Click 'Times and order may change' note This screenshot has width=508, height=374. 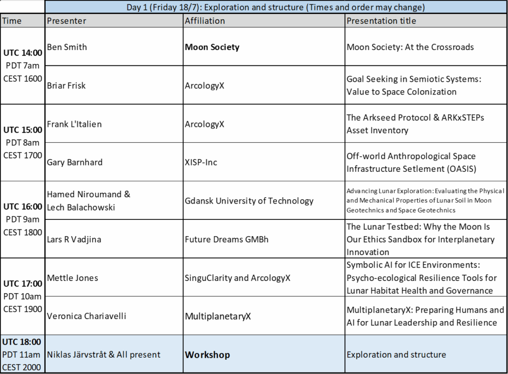tap(365, 8)
